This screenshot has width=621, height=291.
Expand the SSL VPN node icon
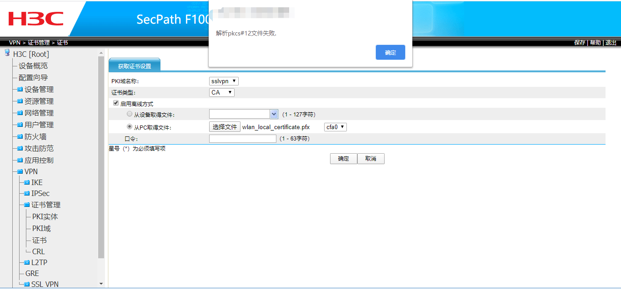click(x=27, y=285)
